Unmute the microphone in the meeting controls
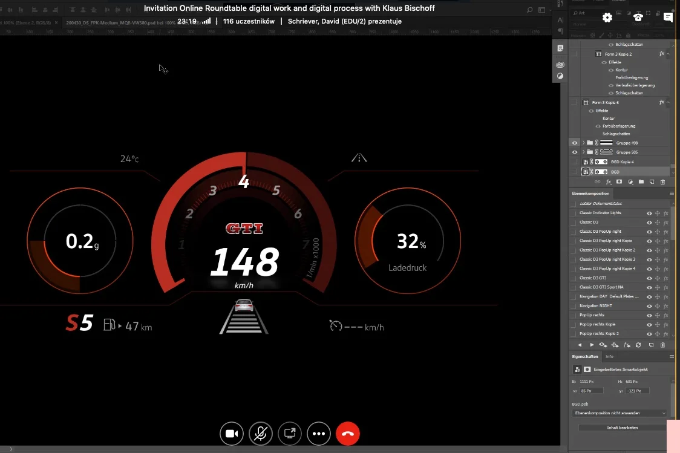 tap(261, 433)
